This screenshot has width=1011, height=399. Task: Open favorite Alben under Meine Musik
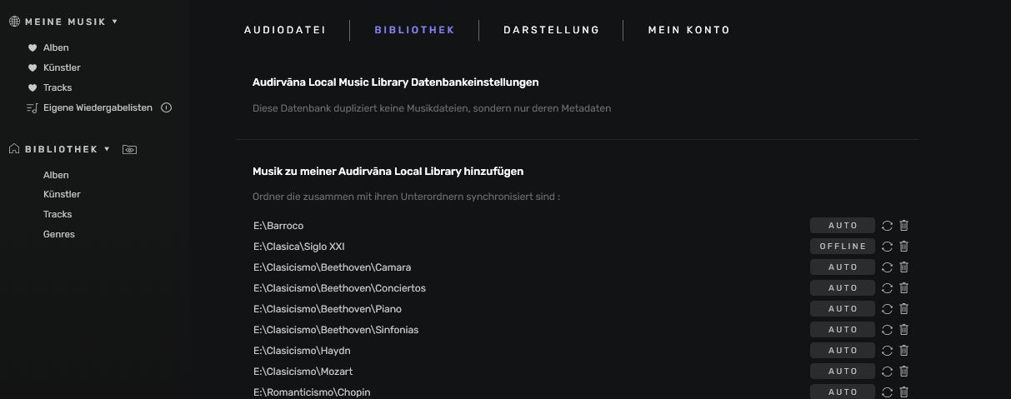(x=56, y=47)
